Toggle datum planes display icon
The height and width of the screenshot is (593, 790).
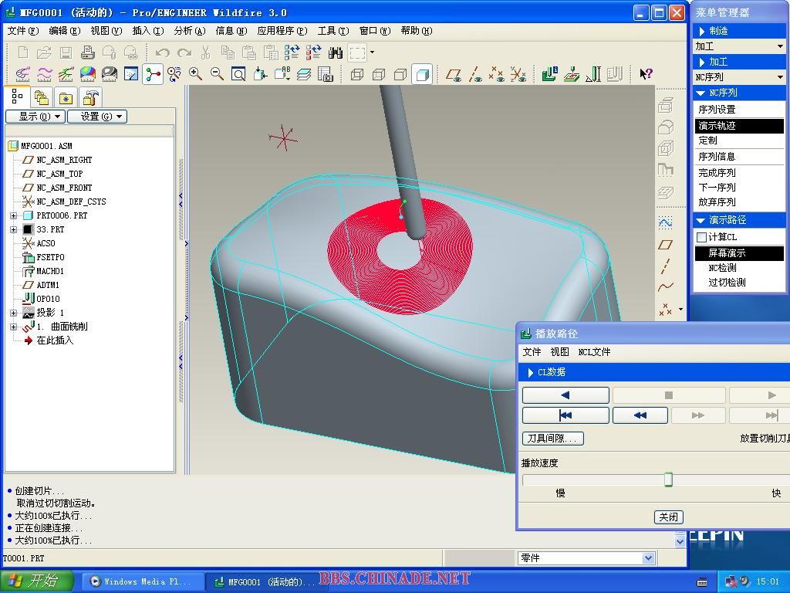pyautogui.click(x=454, y=75)
